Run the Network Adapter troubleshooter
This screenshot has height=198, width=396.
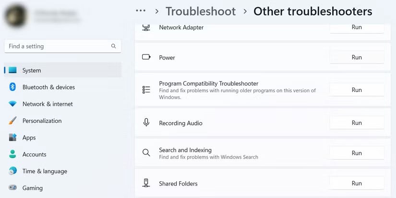[357, 27]
